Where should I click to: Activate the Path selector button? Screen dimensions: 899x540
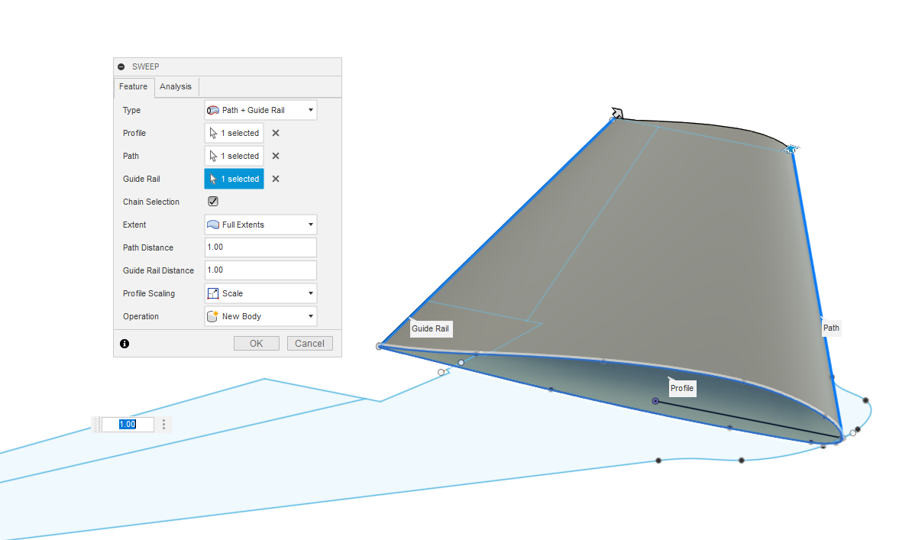234,156
